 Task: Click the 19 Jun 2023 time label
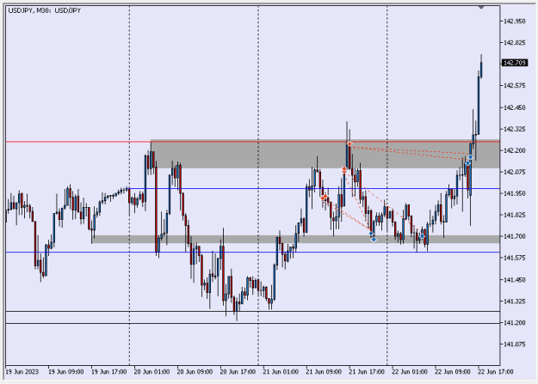click(22, 372)
